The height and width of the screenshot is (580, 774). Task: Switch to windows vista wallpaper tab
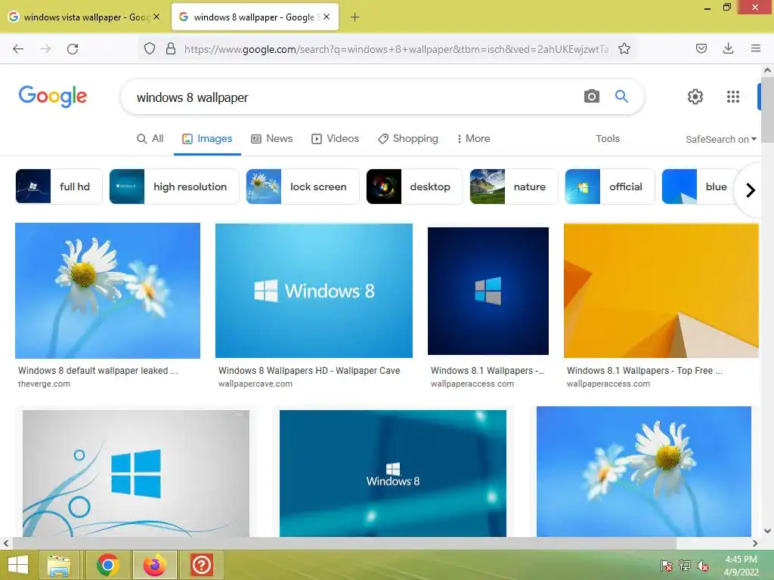click(x=84, y=17)
